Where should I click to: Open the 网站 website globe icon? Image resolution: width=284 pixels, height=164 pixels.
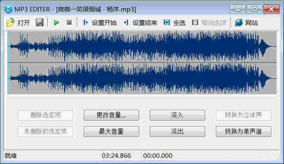[238, 23]
